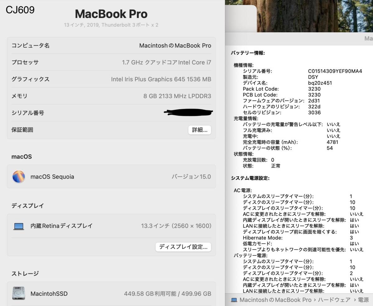Click the hardware revision value 322d
The width and height of the screenshot is (373, 306).
click(314, 107)
